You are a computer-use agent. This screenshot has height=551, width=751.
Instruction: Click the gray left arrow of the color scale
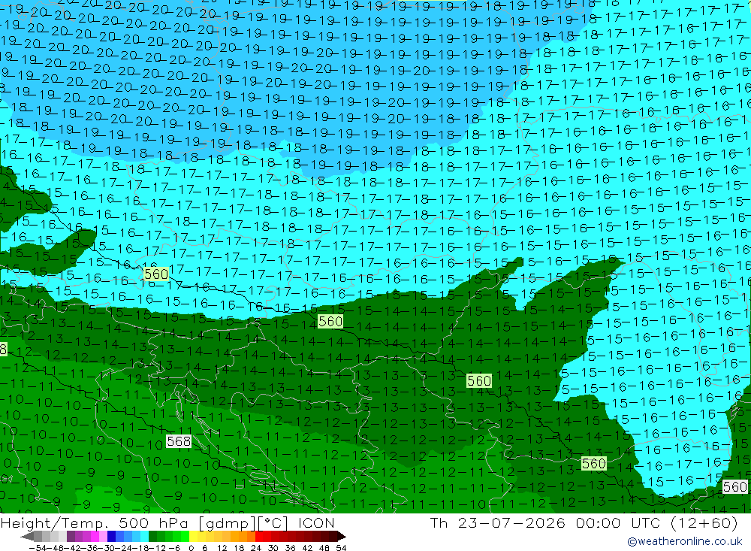click(x=27, y=537)
